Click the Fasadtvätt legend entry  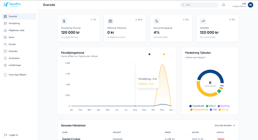point(197,106)
